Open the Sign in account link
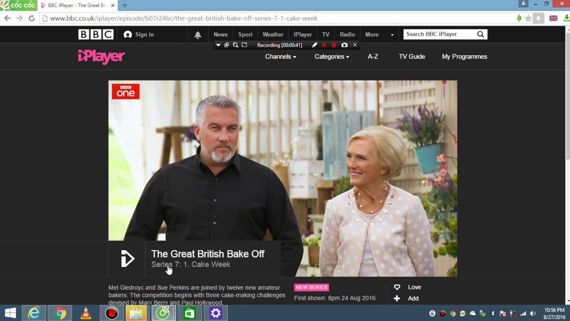The image size is (570, 321). click(x=139, y=34)
